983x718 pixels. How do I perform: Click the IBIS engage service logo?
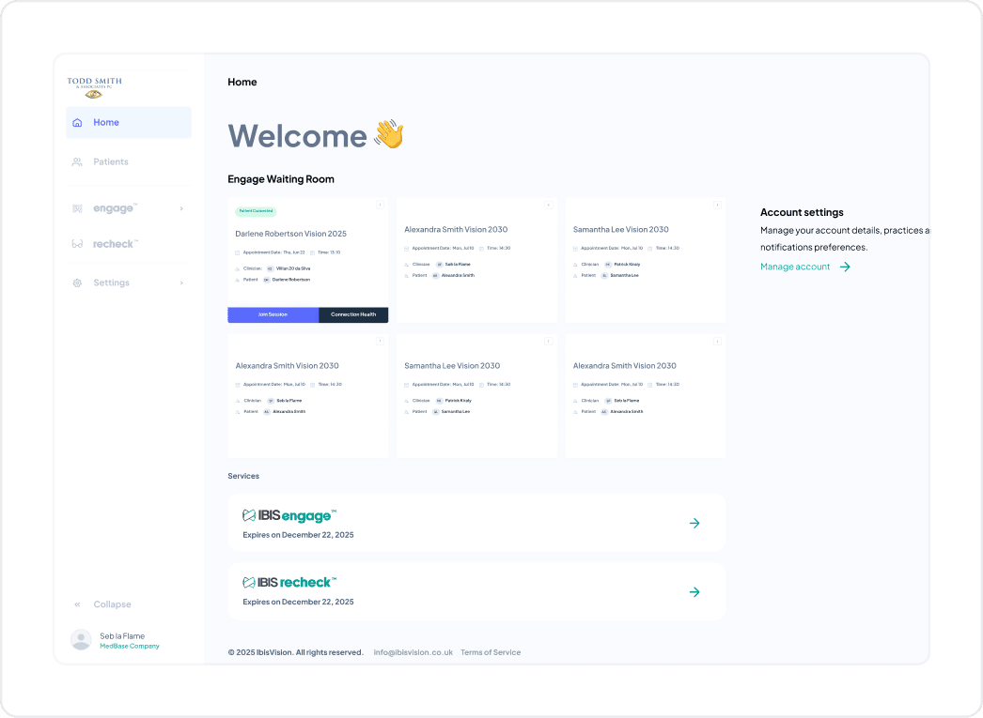click(x=289, y=516)
